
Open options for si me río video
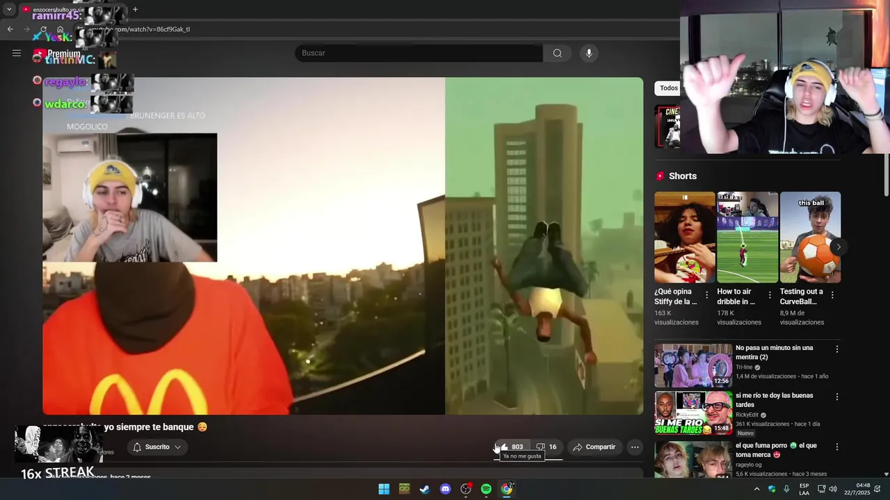coord(837,397)
